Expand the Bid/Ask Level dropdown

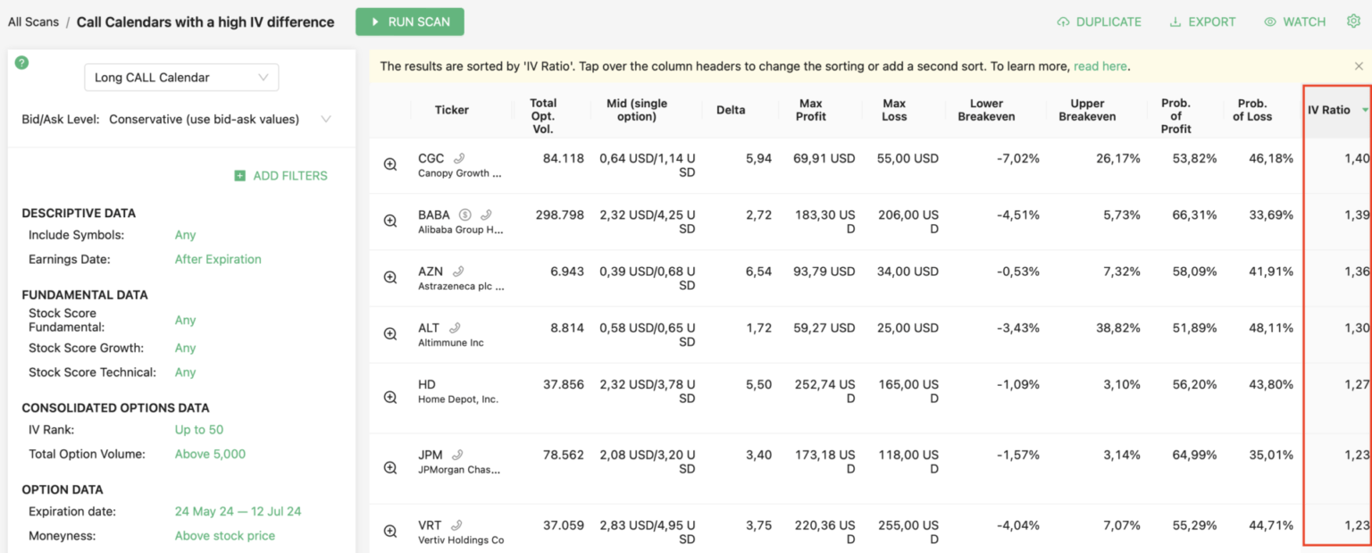[325, 119]
